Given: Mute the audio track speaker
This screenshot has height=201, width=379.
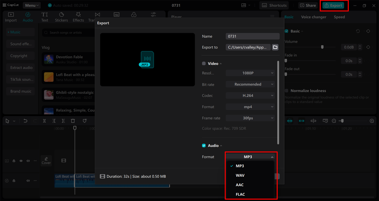Looking at the screenshot, I should (28, 181).
